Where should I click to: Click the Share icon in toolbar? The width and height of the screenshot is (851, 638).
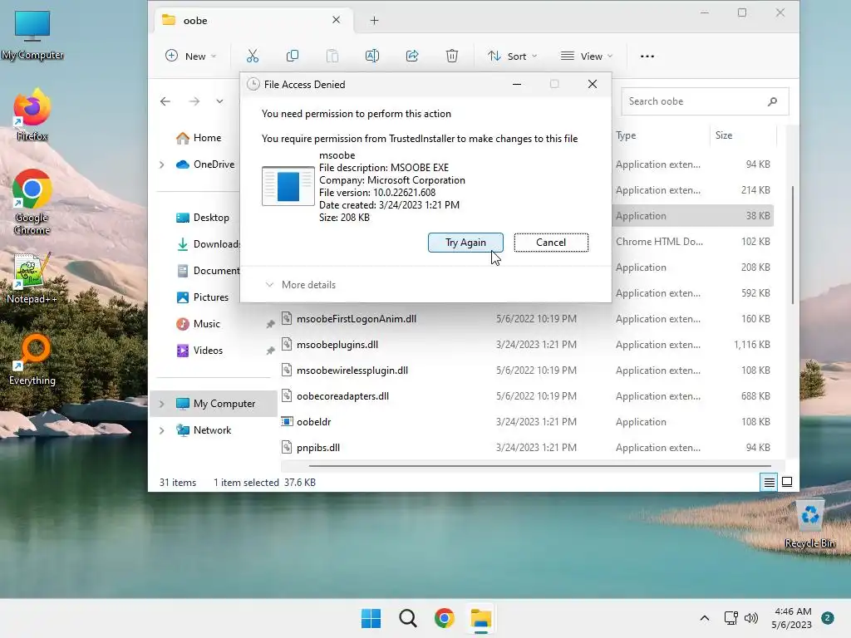tap(412, 56)
